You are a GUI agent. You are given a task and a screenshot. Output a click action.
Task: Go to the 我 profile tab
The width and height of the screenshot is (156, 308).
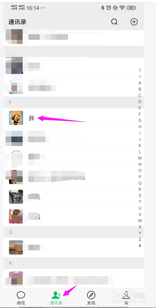pos(126,298)
